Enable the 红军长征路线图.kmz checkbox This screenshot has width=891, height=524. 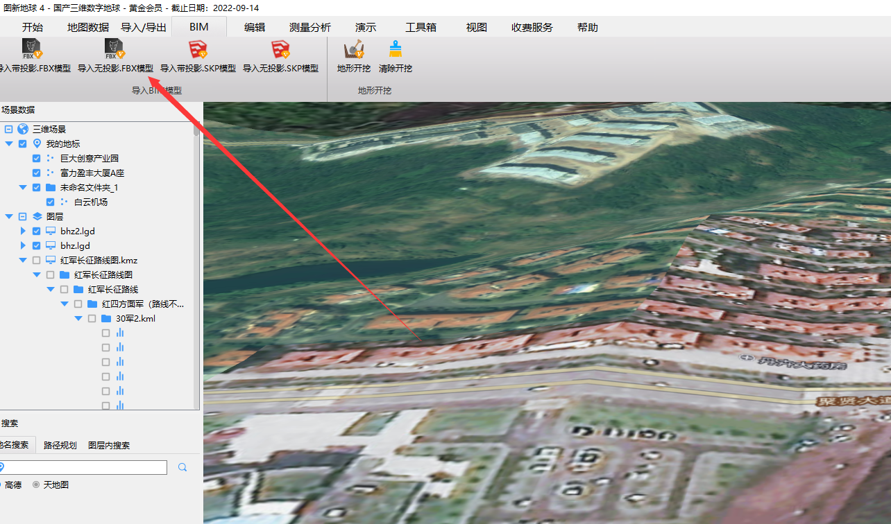(x=37, y=261)
